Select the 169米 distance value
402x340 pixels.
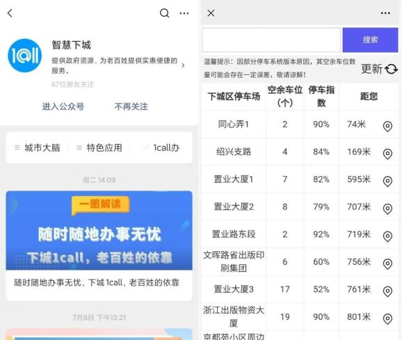coord(359,152)
